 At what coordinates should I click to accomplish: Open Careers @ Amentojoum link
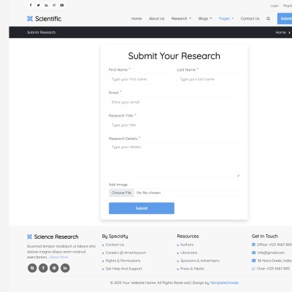pyautogui.click(x=126, y=253)
